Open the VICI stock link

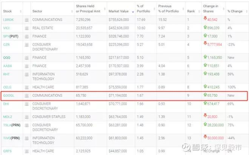pyautogui.click(x=6, y=28)
